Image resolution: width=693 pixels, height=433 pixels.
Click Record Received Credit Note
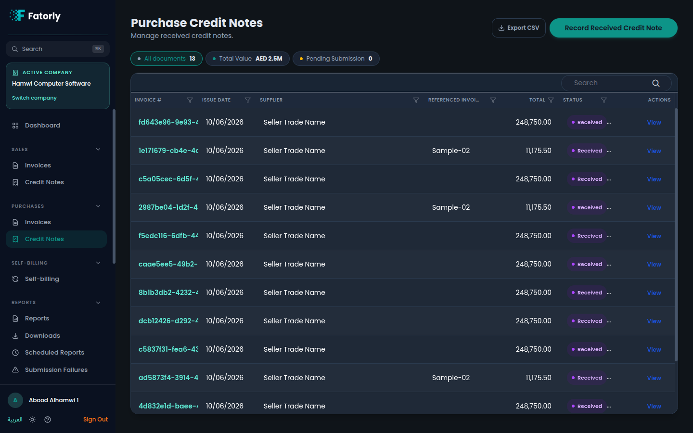click(x=614, y=28)
